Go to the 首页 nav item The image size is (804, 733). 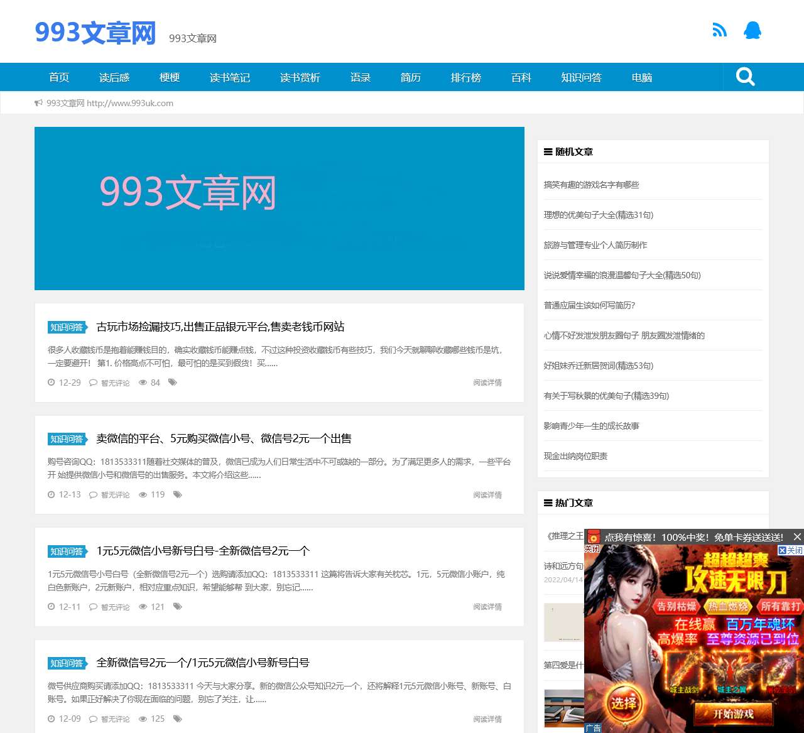coord(59,77)
